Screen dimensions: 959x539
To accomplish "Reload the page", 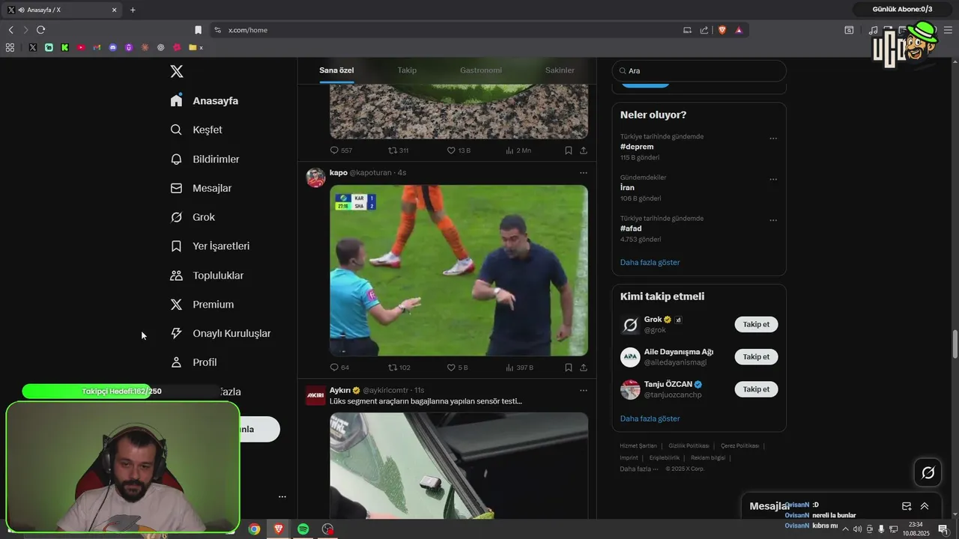I will pos(40,30).
